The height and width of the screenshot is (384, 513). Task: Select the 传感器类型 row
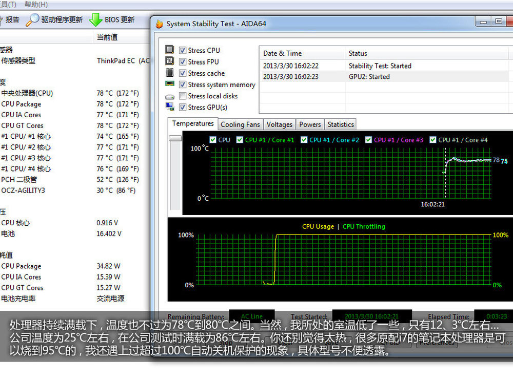click(x=75, y=61)
